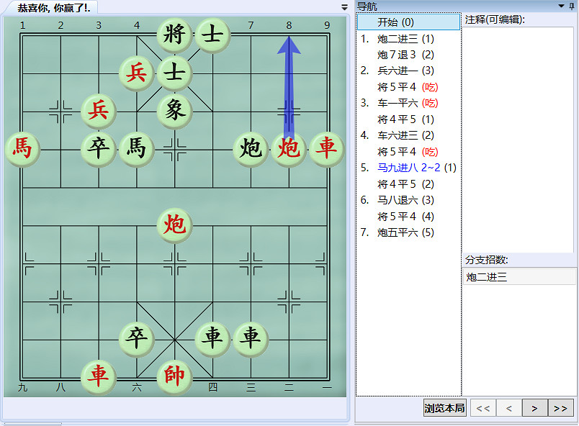Select the red pawn 兵 near the palace
The image size is (579, 426).
coord(135,73)
